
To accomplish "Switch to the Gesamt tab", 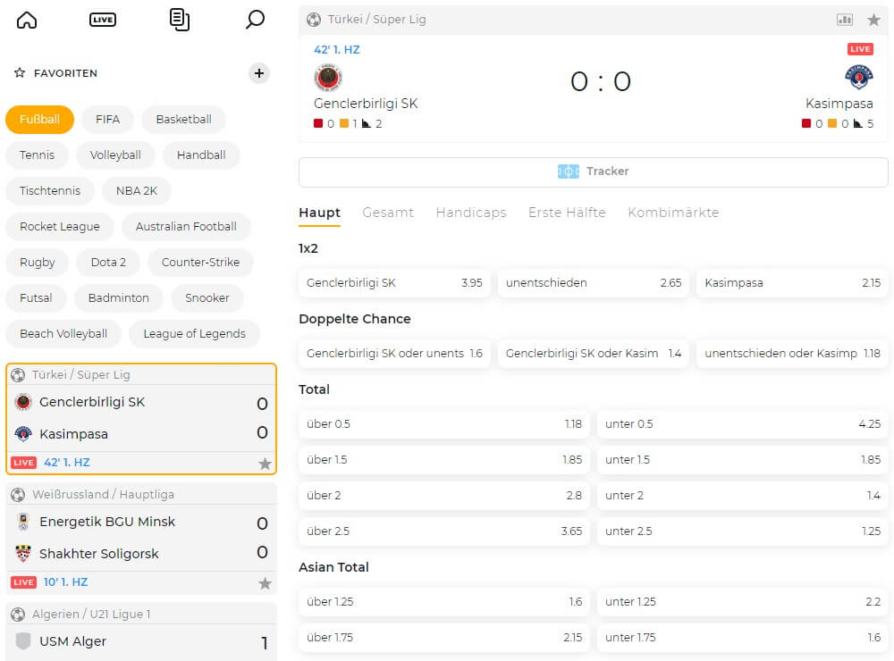I will [388, 213].
